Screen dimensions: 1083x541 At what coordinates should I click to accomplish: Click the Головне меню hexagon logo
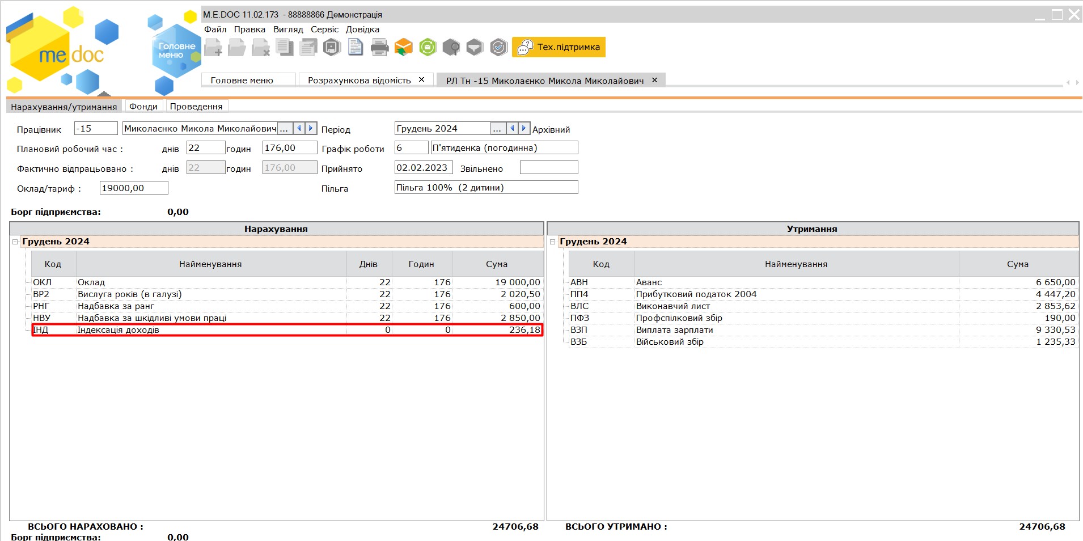click(x=176, y=51)
